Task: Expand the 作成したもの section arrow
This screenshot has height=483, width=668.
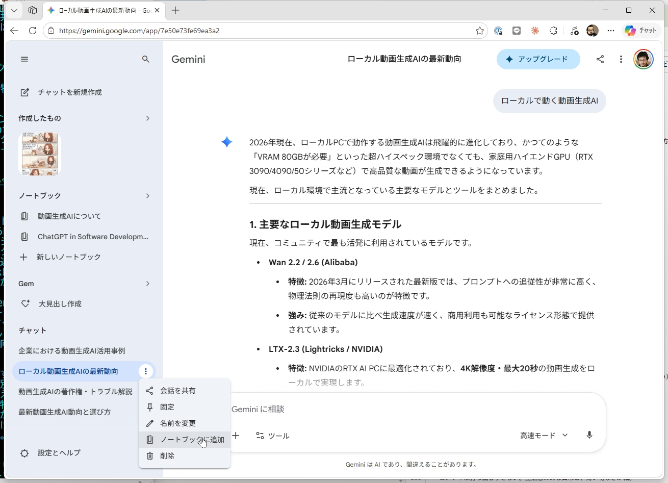Action: [x=148, y=118]
